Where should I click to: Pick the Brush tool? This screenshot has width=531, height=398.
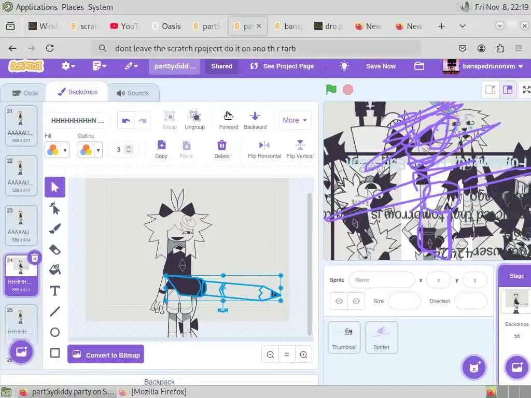[x=55, y=229]
